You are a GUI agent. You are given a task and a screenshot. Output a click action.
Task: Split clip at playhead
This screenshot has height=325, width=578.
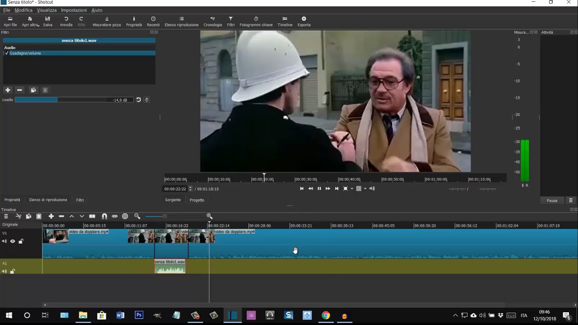[x=92, y=216]
